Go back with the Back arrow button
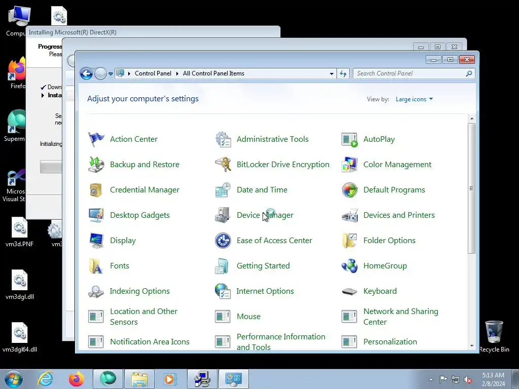The image size is (519, 389). [86, 74]
